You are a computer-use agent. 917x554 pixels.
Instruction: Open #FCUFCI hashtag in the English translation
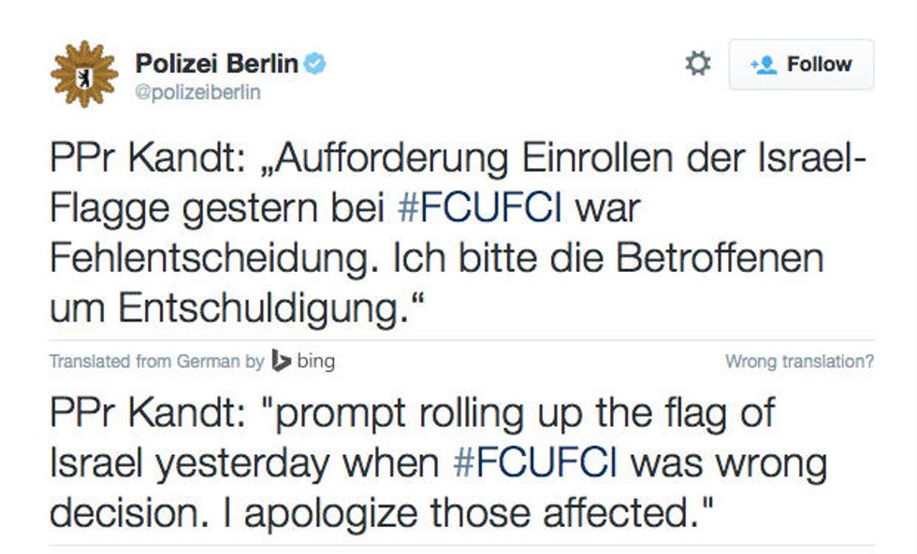tap(535, 463)
